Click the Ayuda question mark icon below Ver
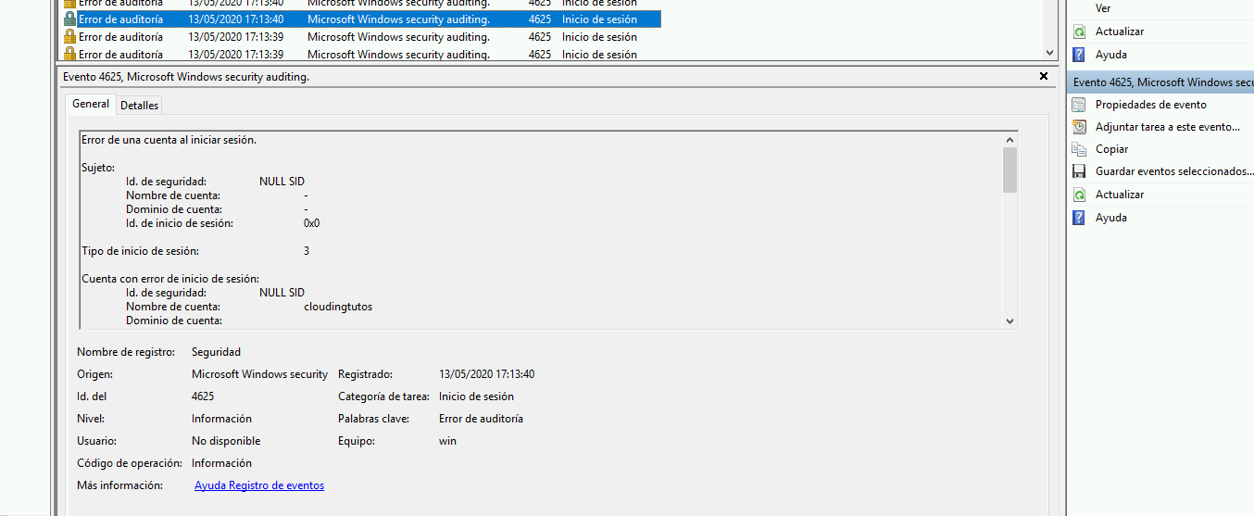This screenshot has width=1254, height=516. click(x=1079, y=55)
